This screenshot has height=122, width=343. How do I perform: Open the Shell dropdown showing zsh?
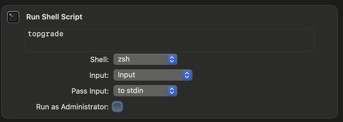pyautogui.click(x=145, y=59)
